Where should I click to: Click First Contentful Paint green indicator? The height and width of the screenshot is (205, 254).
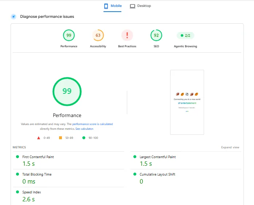coord(17,157)
